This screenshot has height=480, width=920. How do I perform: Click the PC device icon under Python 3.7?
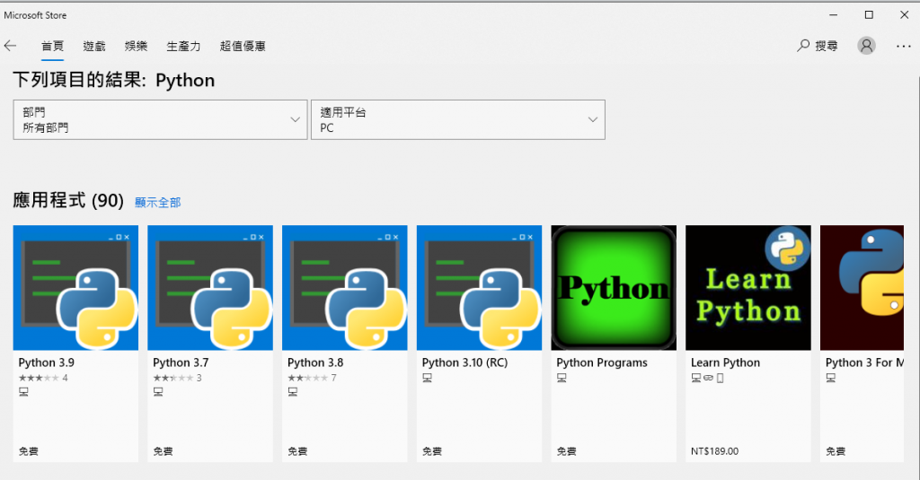click(158, 391)
